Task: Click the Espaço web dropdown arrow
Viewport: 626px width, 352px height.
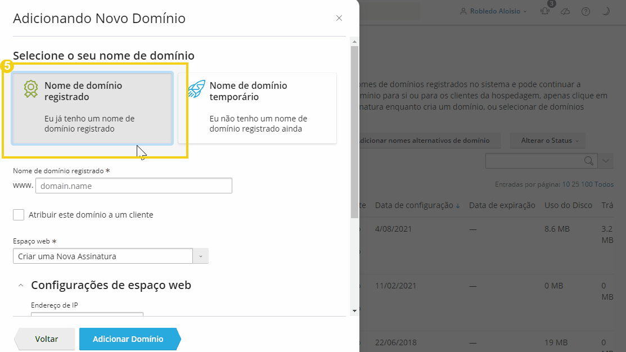Action: point(201,256)
